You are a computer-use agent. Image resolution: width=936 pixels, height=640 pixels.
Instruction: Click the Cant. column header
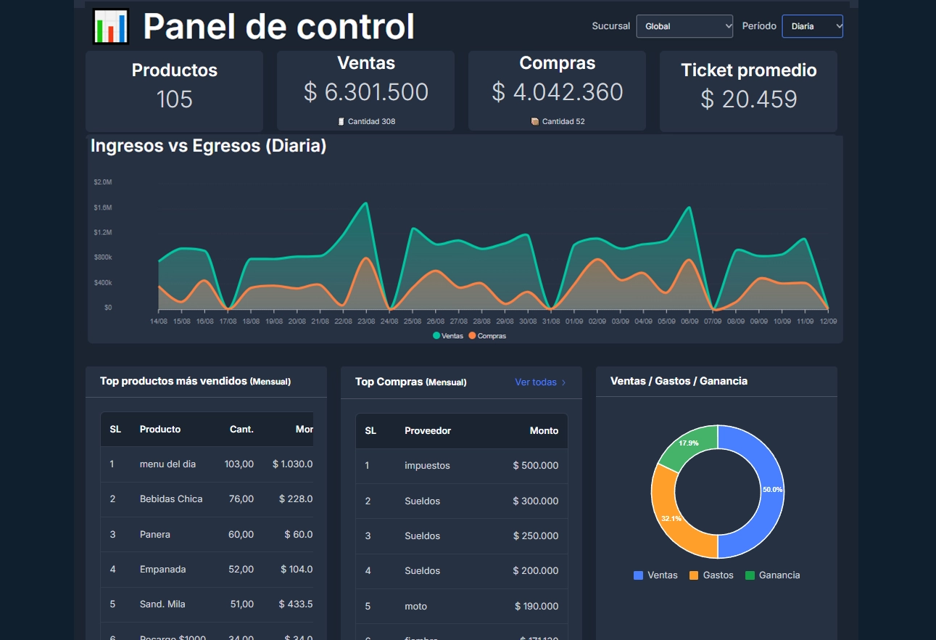(x=241, y=430)
